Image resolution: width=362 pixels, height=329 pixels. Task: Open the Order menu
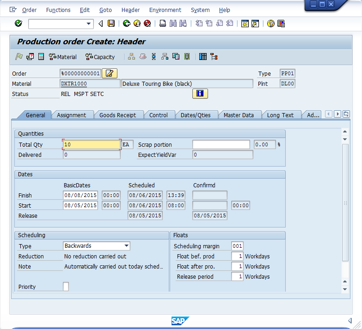pyautogui.click(x=29, y=10)
